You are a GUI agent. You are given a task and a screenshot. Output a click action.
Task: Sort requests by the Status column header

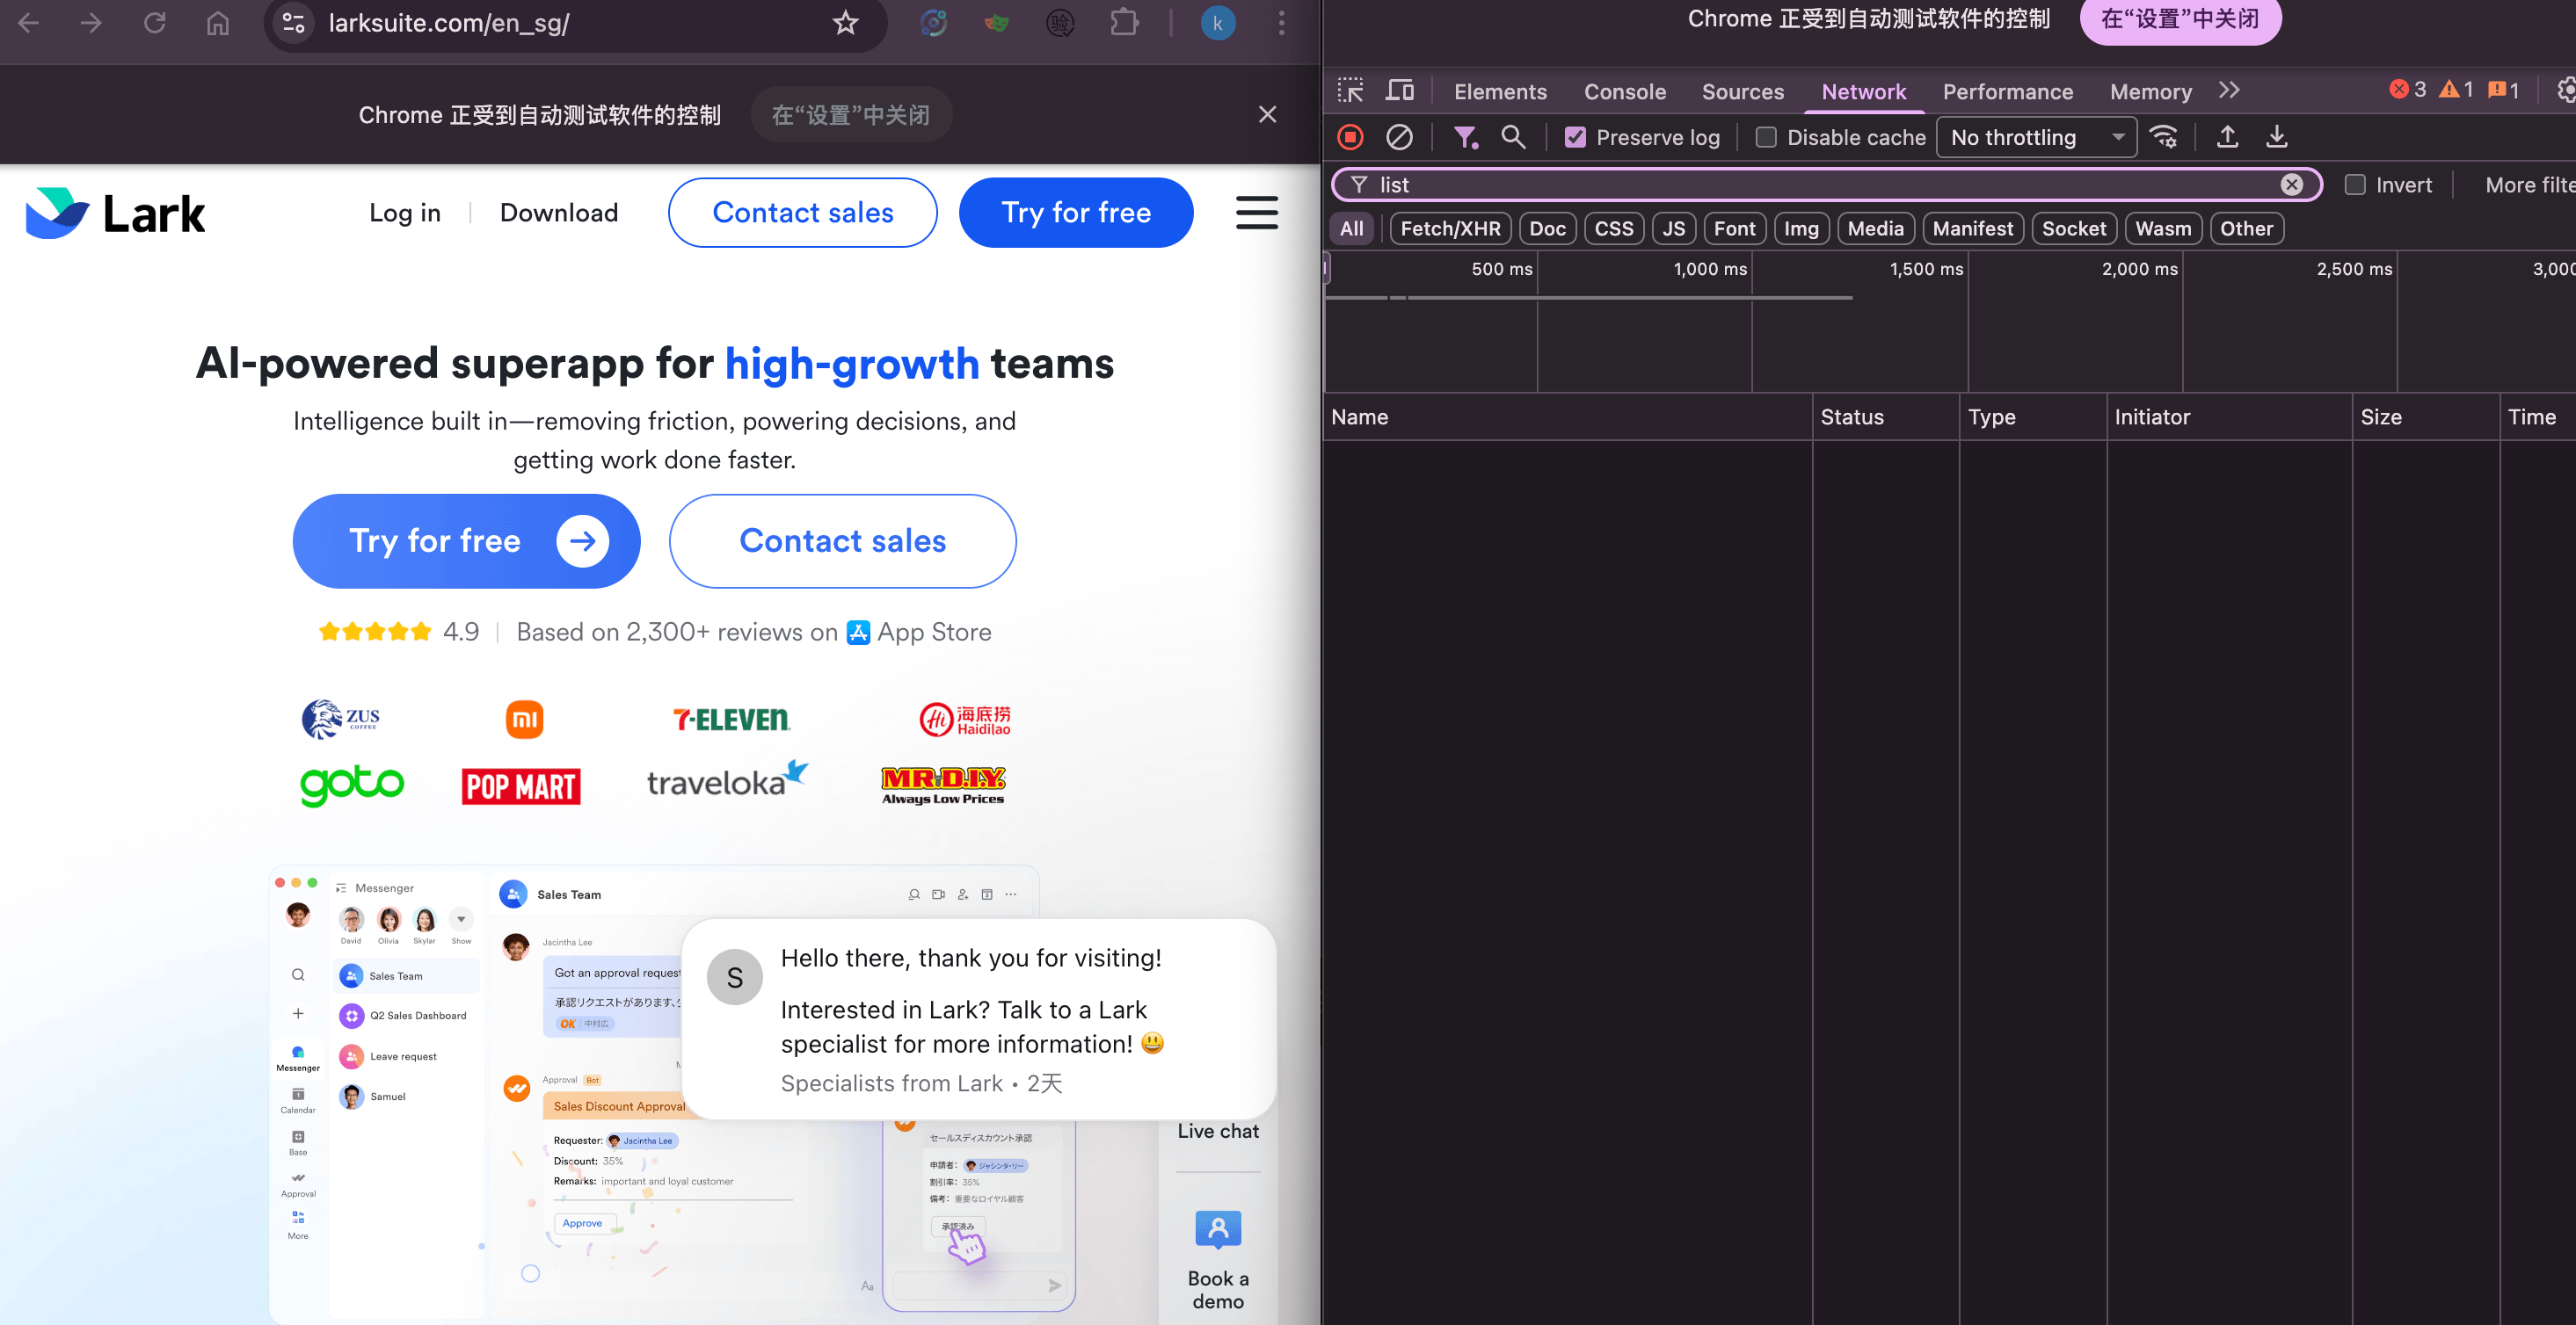[1886, 417]
